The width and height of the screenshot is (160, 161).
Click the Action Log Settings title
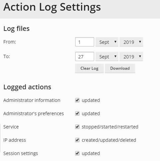coord(52,7)
